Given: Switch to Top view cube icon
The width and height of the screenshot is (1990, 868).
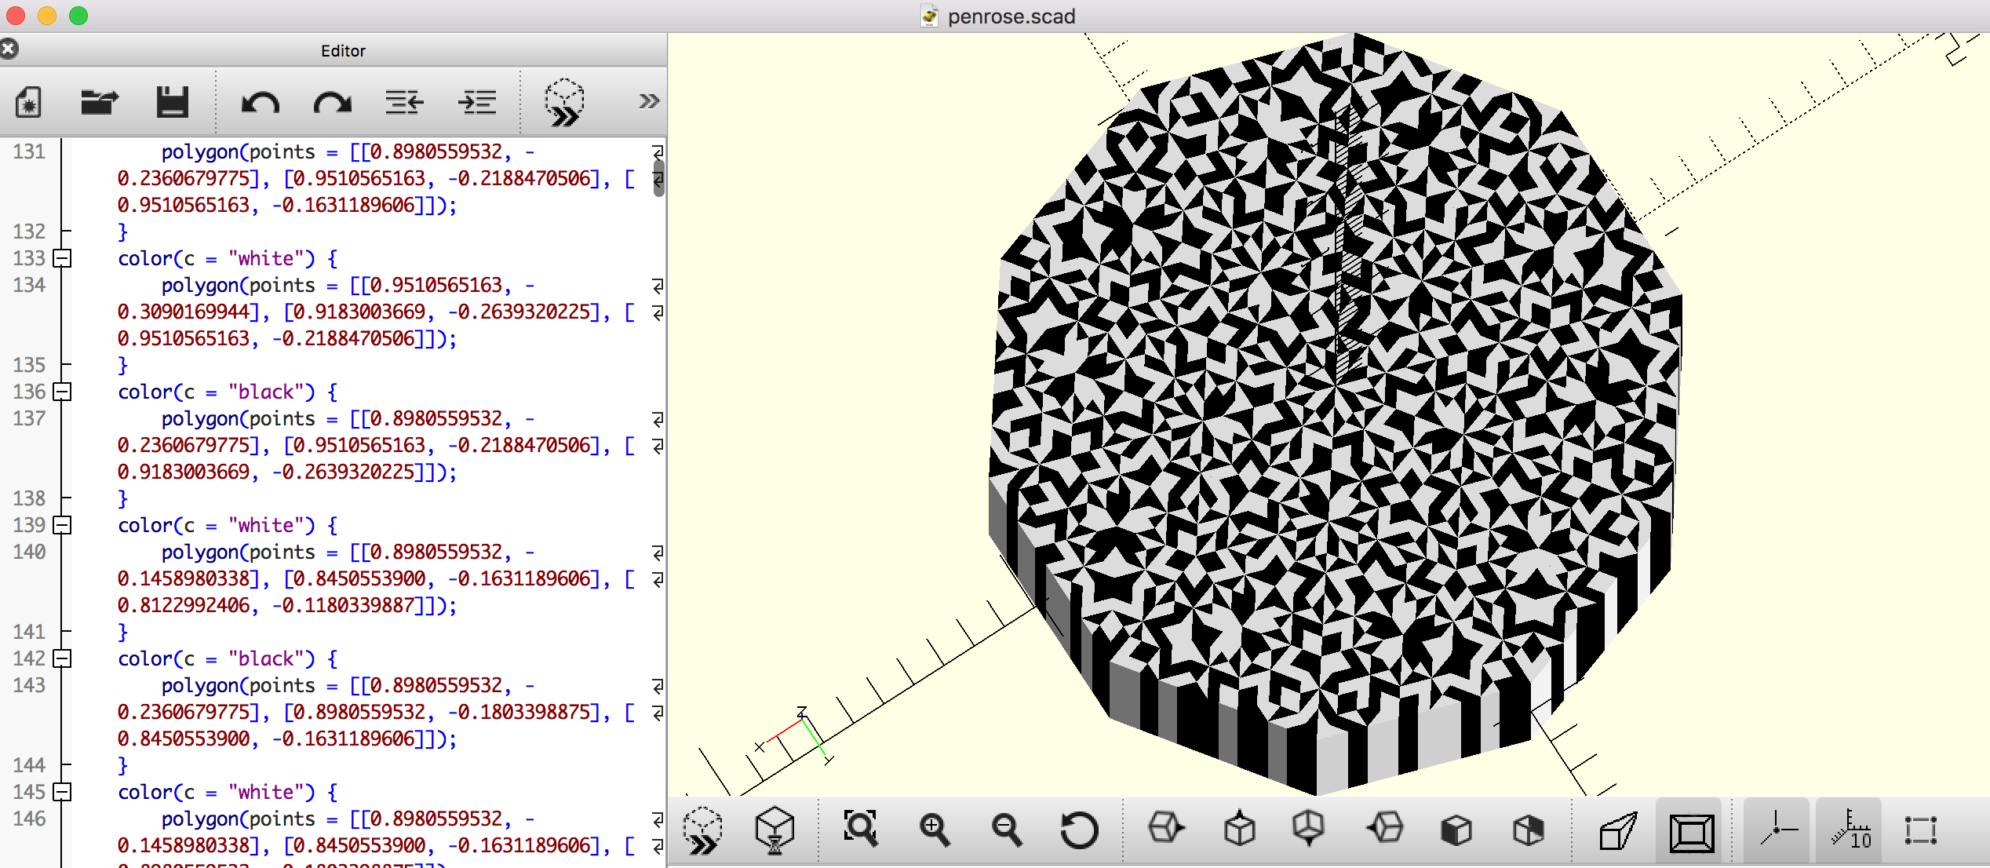Looking at the screenshot, I should [x=1239, y=829].
